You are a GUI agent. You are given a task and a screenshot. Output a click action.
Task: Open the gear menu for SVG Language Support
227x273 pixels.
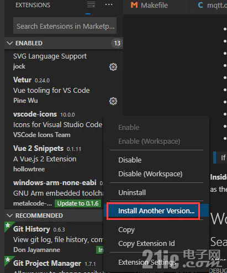click(113, 67)
